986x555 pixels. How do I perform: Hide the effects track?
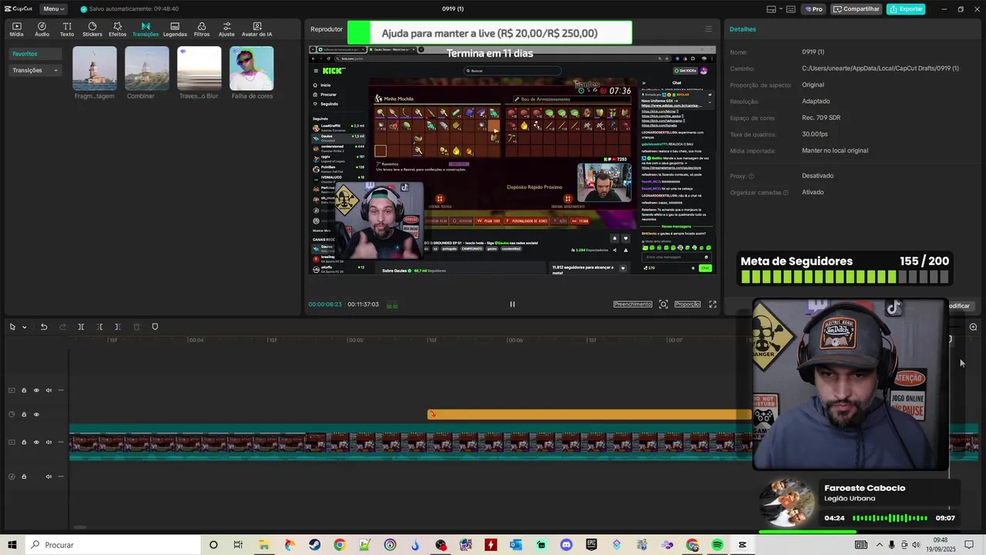(x=36, y=415)
